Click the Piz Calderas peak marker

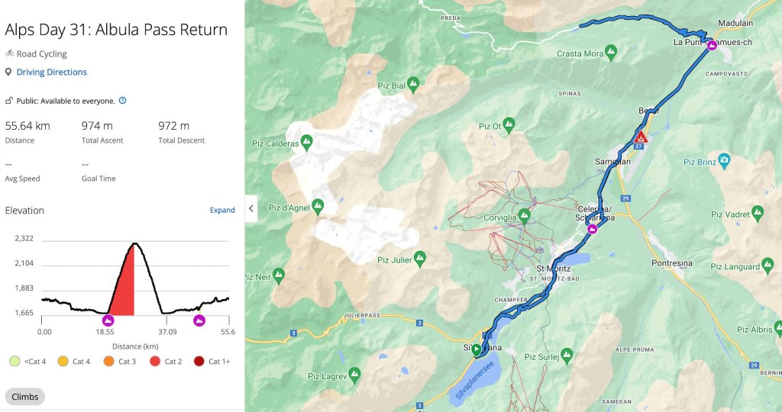pos(306,143)
